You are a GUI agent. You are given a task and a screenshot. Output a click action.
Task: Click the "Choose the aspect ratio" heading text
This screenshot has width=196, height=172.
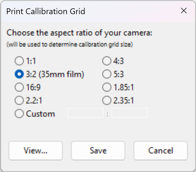tap(80, 33)
